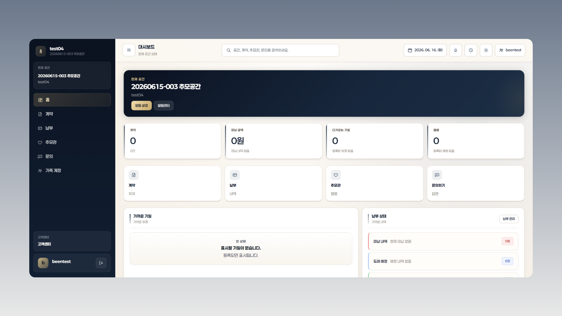Open the 앨범 stat card
Viewport: 562px width, 316px height.
pos(476,141)
